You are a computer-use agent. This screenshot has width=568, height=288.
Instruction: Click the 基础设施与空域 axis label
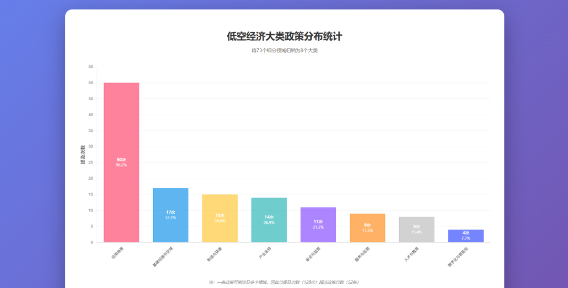[x=163, y=257]
